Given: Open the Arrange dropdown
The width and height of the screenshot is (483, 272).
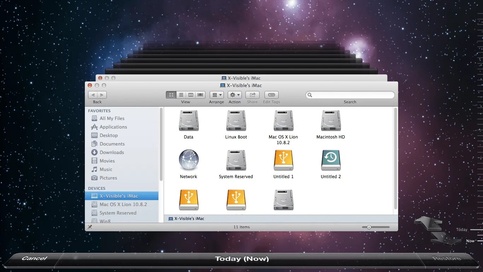Looking at the screenshot, I should [x=216, y=95].
